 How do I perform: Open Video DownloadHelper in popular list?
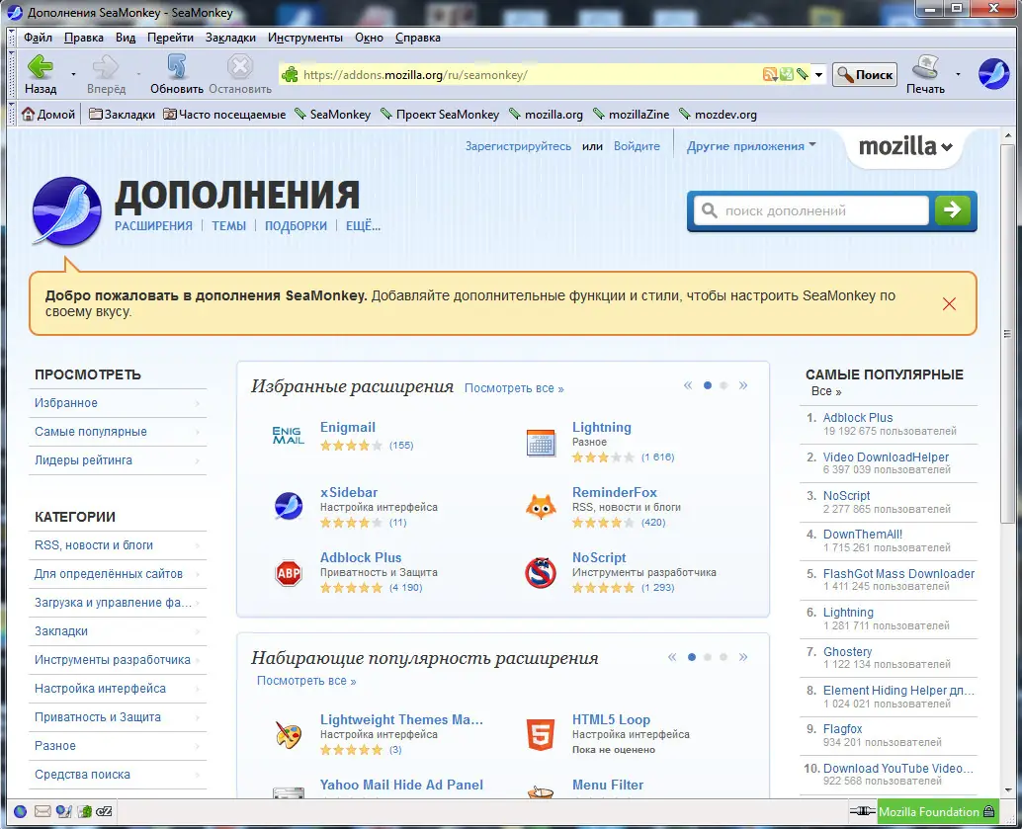pyautogui.click(x=886, y=456)
